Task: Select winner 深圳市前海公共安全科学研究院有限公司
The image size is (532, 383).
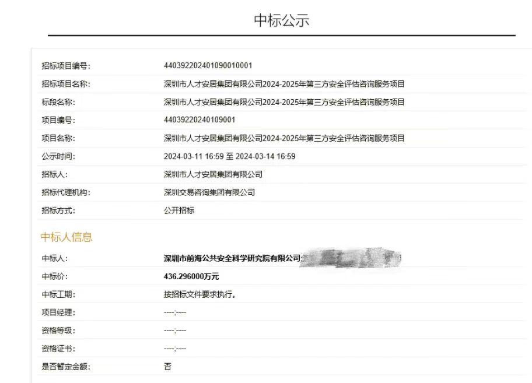Action: click(x=232, y=258)
